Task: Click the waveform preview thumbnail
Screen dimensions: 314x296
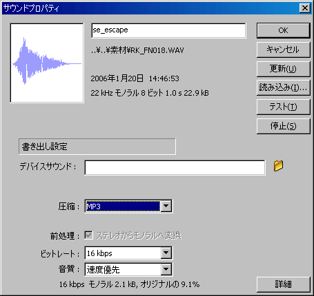Action: click(47, 63)
